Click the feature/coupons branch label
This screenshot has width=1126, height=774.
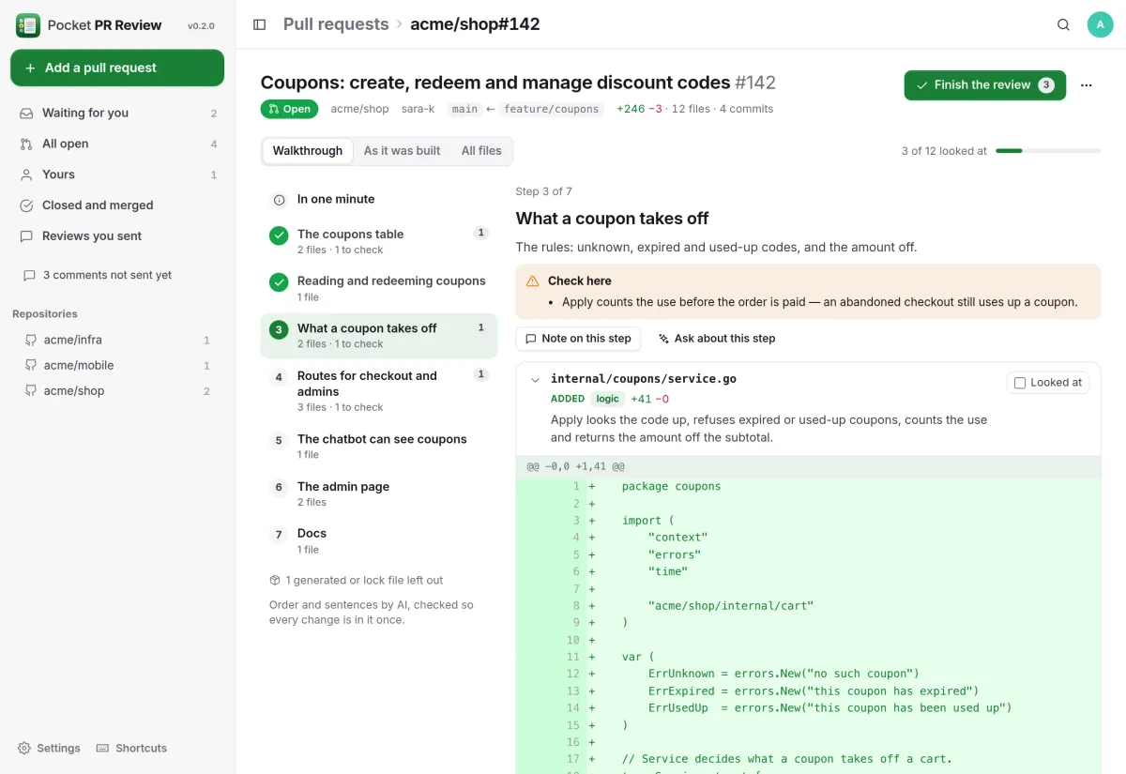coord(551,109)
